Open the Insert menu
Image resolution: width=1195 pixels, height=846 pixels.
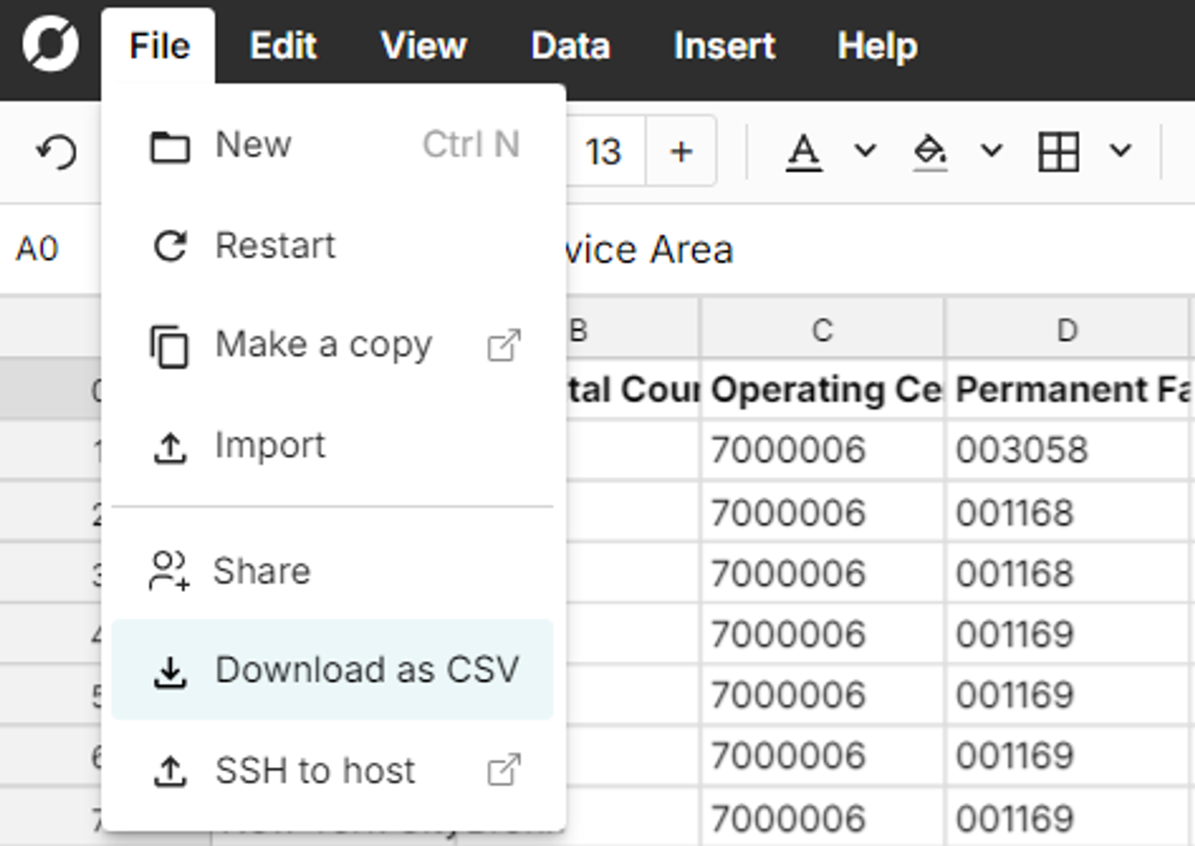pyautogui.click(x=724, y=46)
